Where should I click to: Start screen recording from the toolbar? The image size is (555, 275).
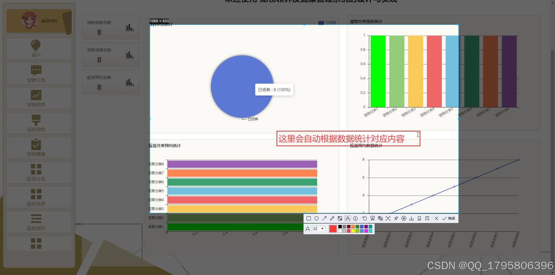(x=404, y=218)
